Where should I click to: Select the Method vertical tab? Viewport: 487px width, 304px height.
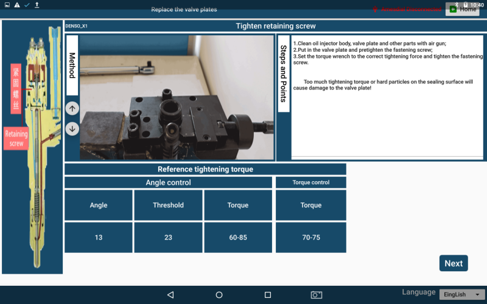pos(72,65)
